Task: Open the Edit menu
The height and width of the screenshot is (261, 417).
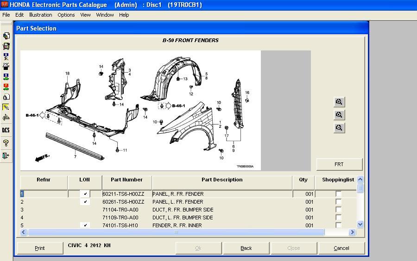Action: click(x=19, y=15)
